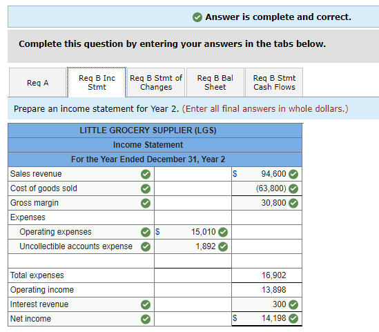Click the checkmark beside the Cost of goods sold label
The image size is (379, 332).
tap(146, 188)
